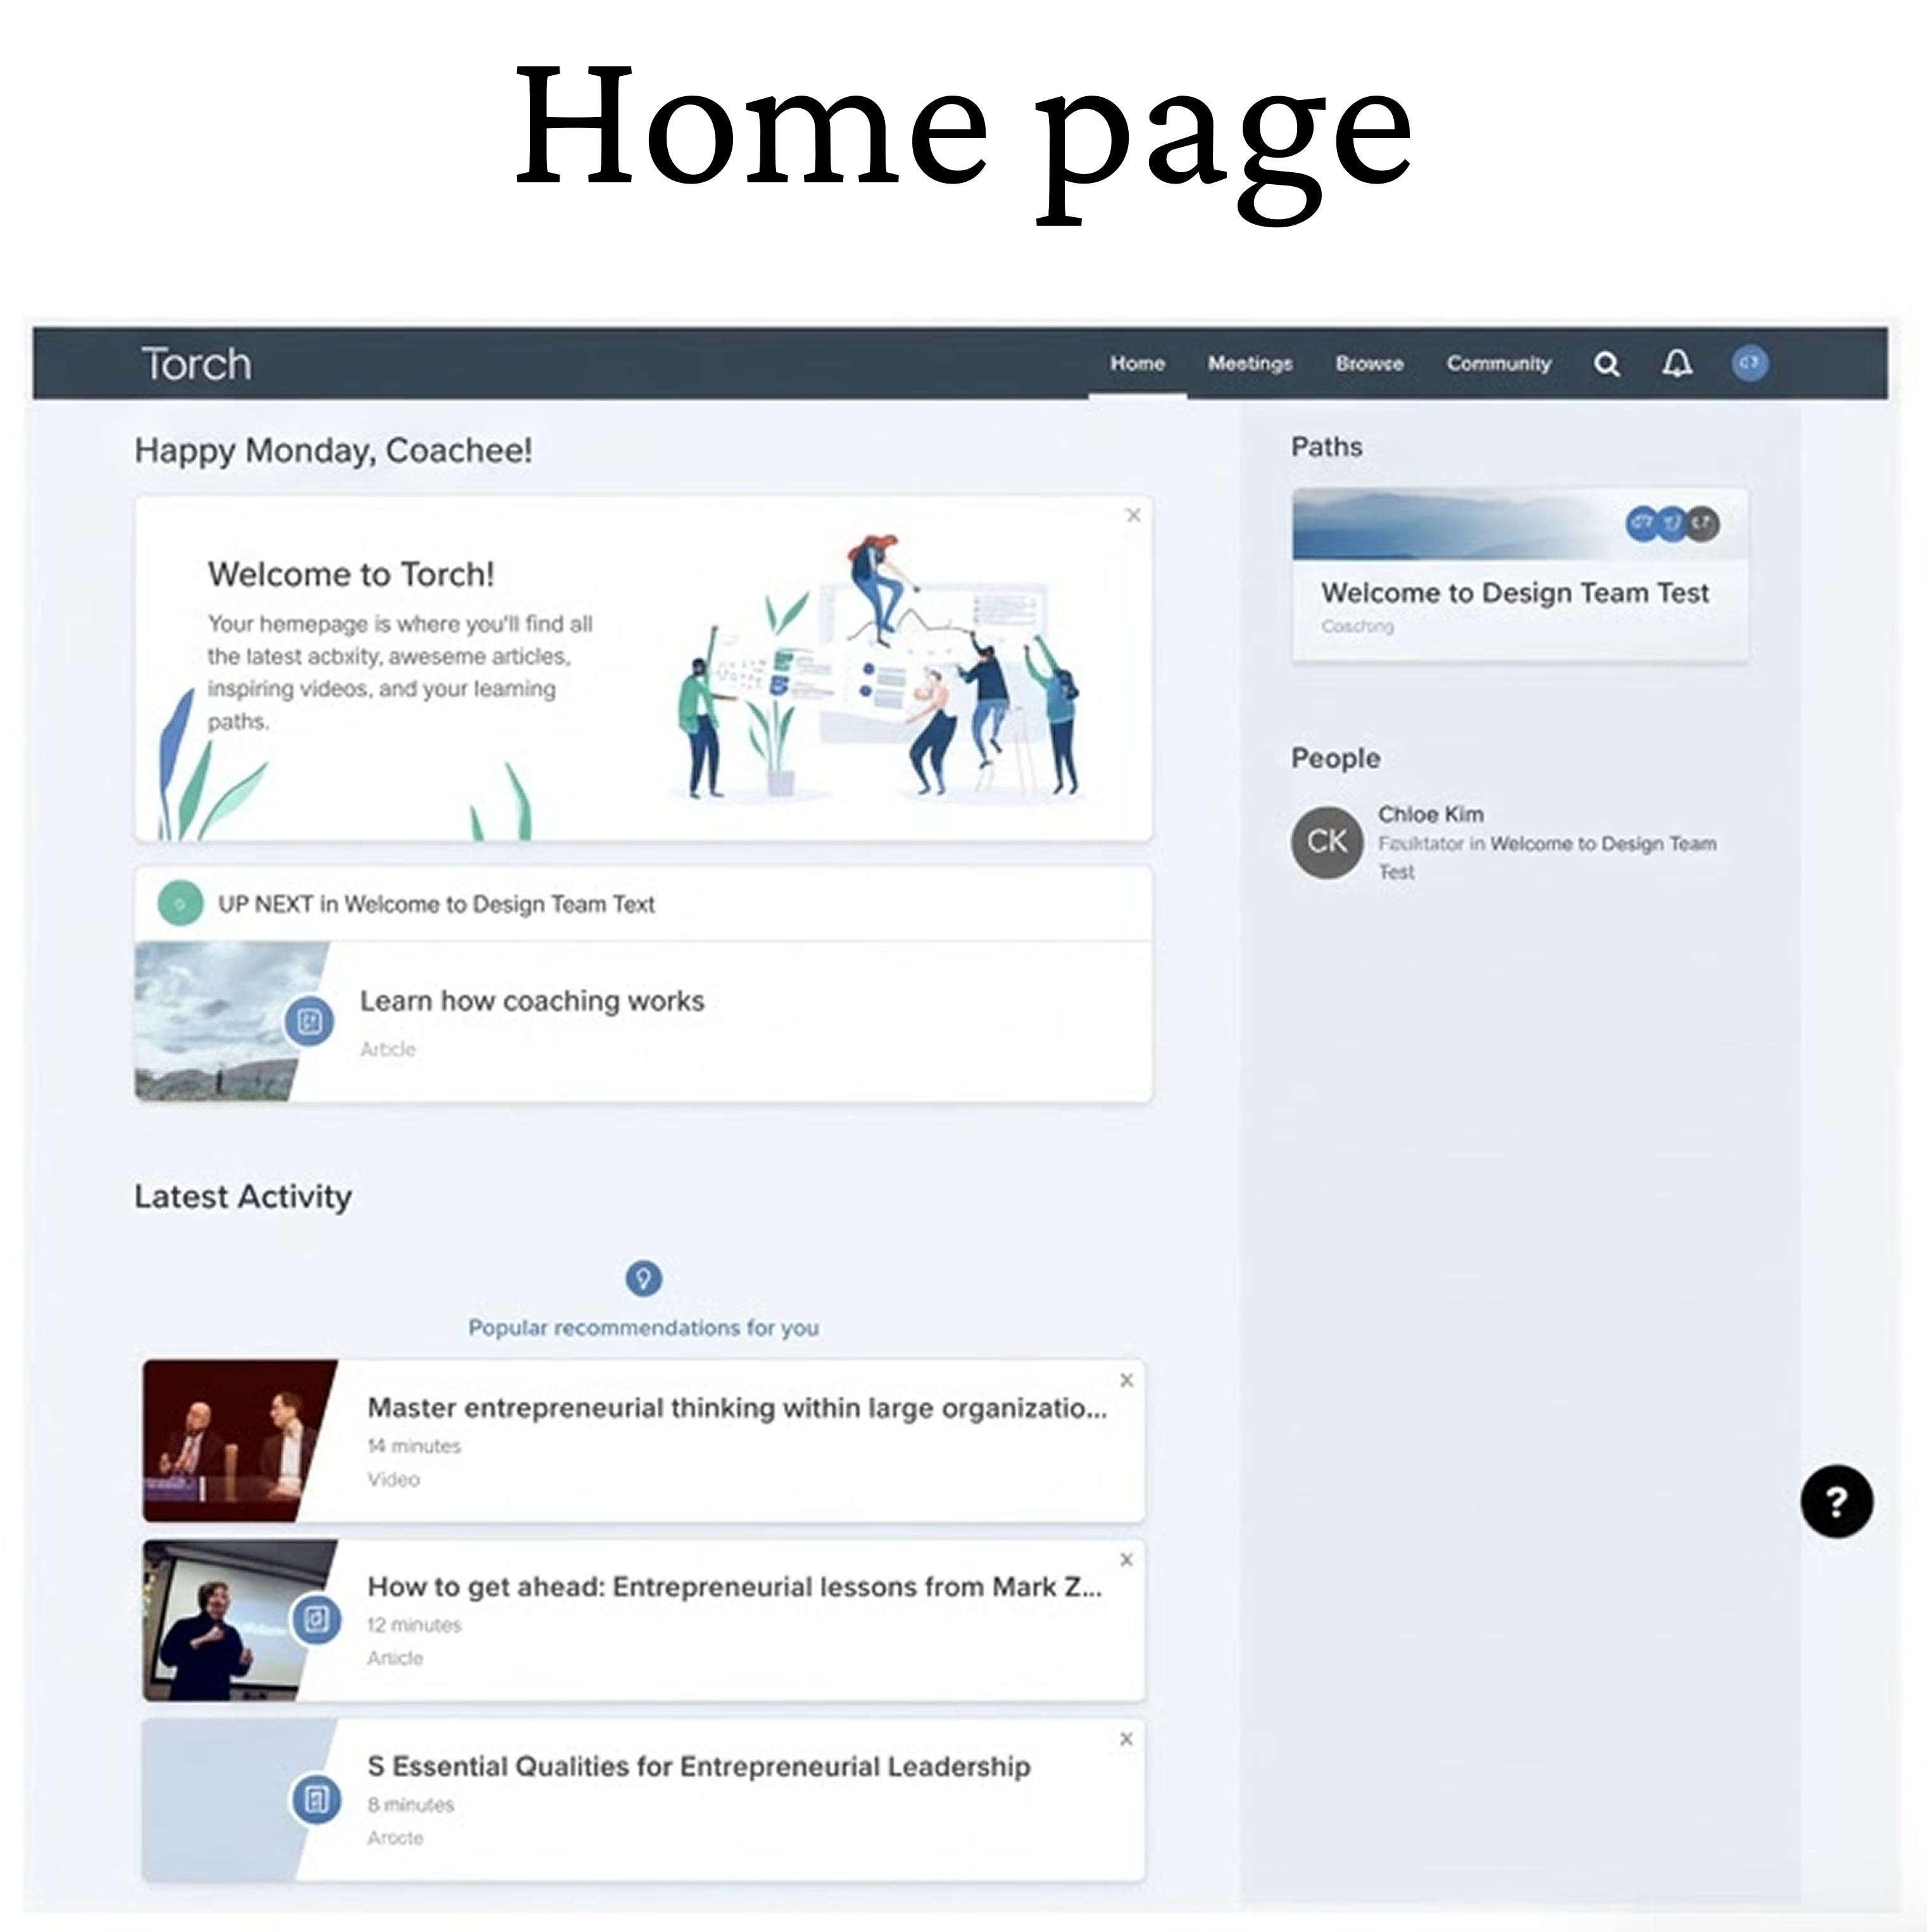The width and height of the screenshot is (1927, 1932).
Task: Dismiss the 'Essential Qualities' recommendation card
Action: pyautogui.click(x=1127, y=1739)
